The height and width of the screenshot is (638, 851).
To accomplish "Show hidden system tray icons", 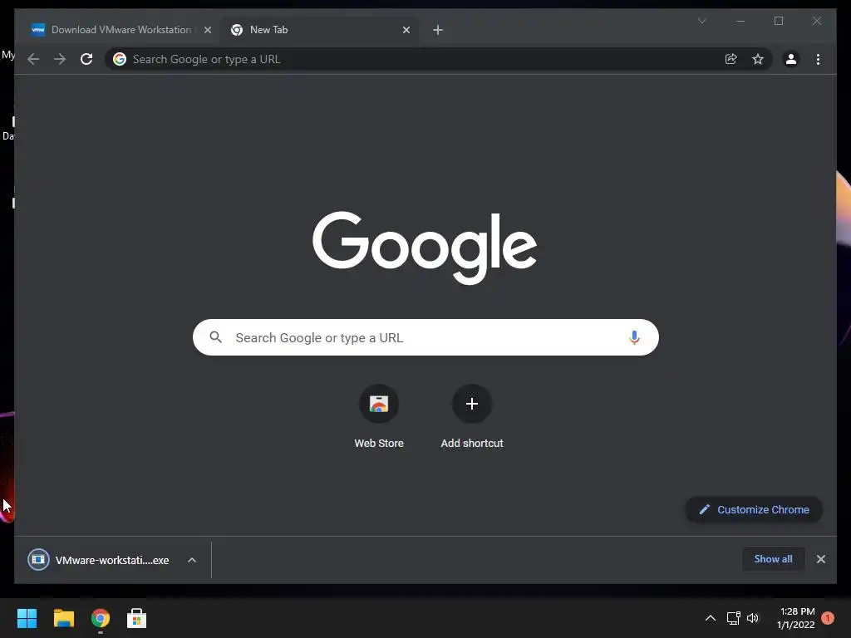I will (x=710, y=618).
